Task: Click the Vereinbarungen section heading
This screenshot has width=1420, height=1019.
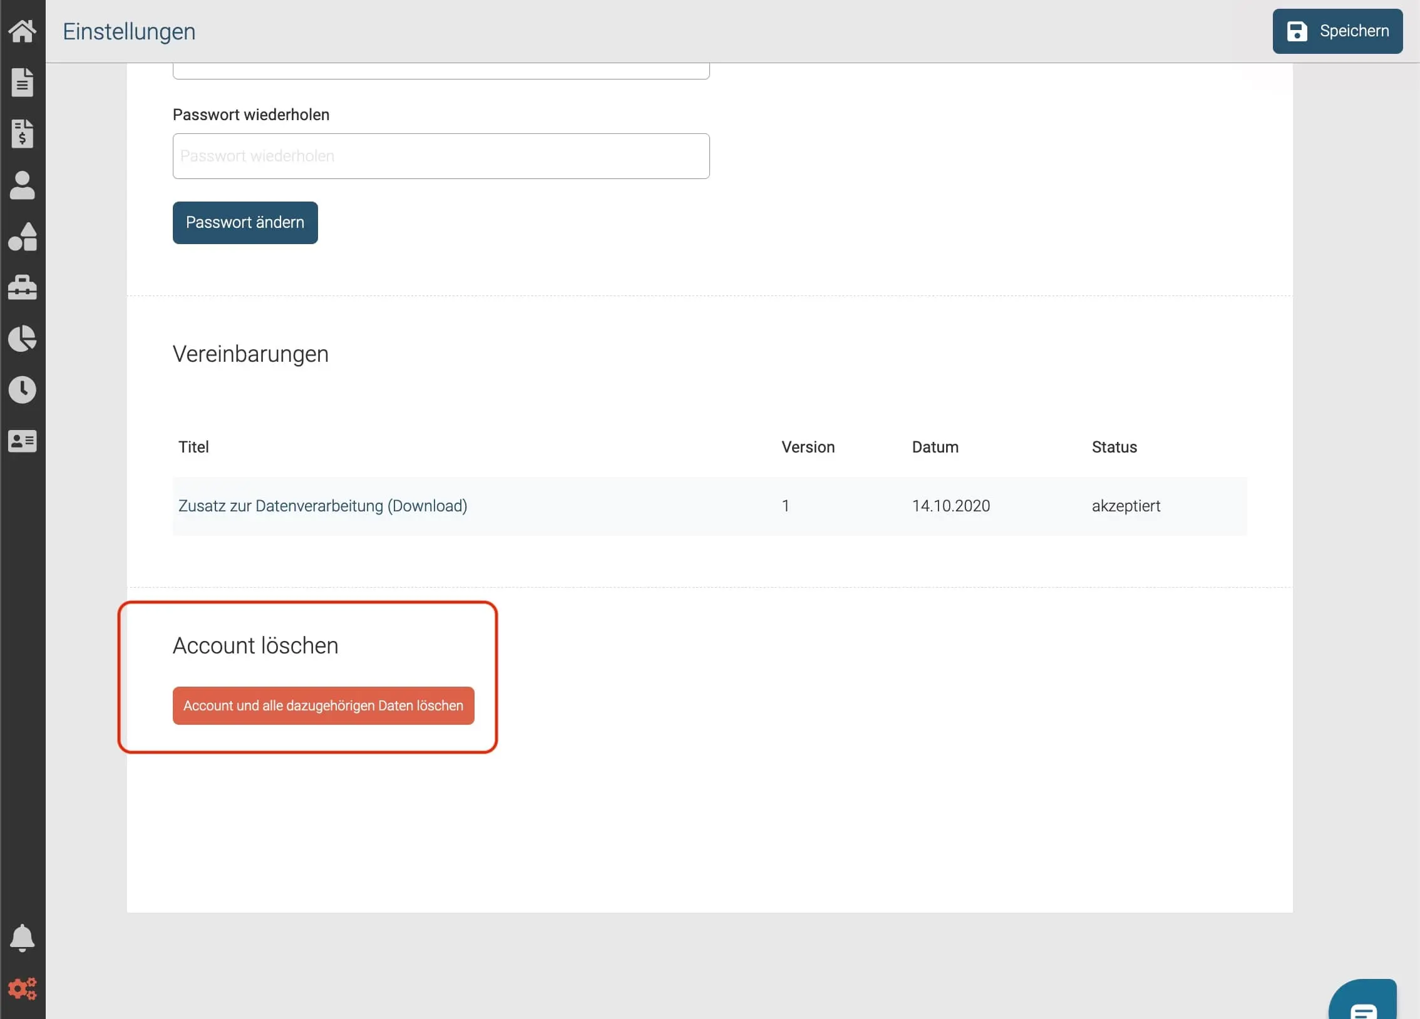Action: click(250, 354)
